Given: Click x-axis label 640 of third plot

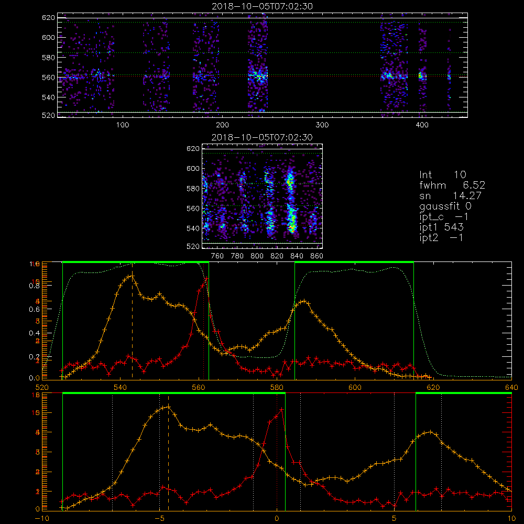Looking at the screenshot, I should click(511, 387).
